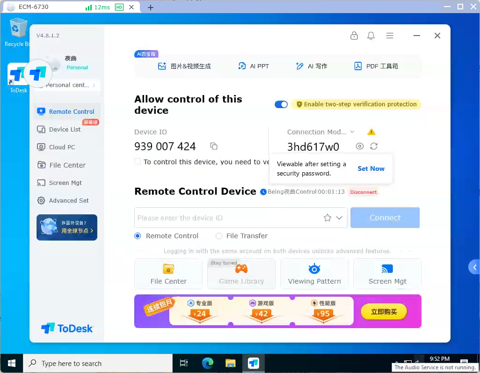Screen dimensions: 480x373
Task: Open favorites star in device ID field
Action: [x=327, y=218]
